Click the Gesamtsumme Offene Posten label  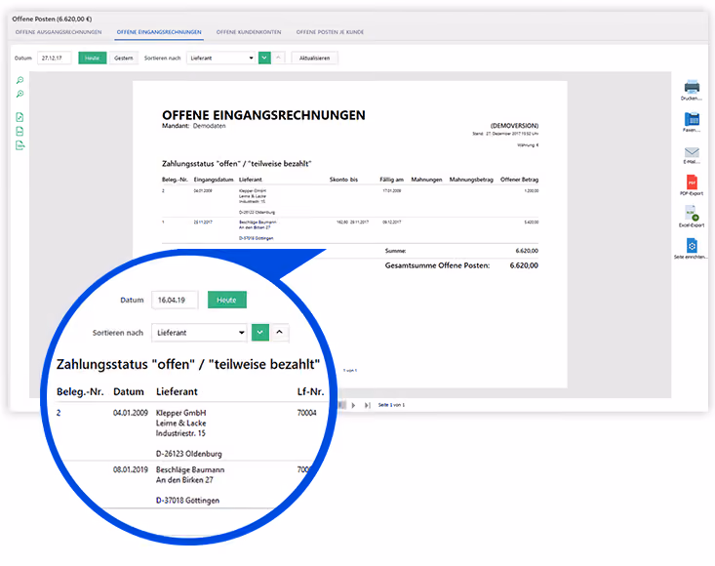point(437,265)
